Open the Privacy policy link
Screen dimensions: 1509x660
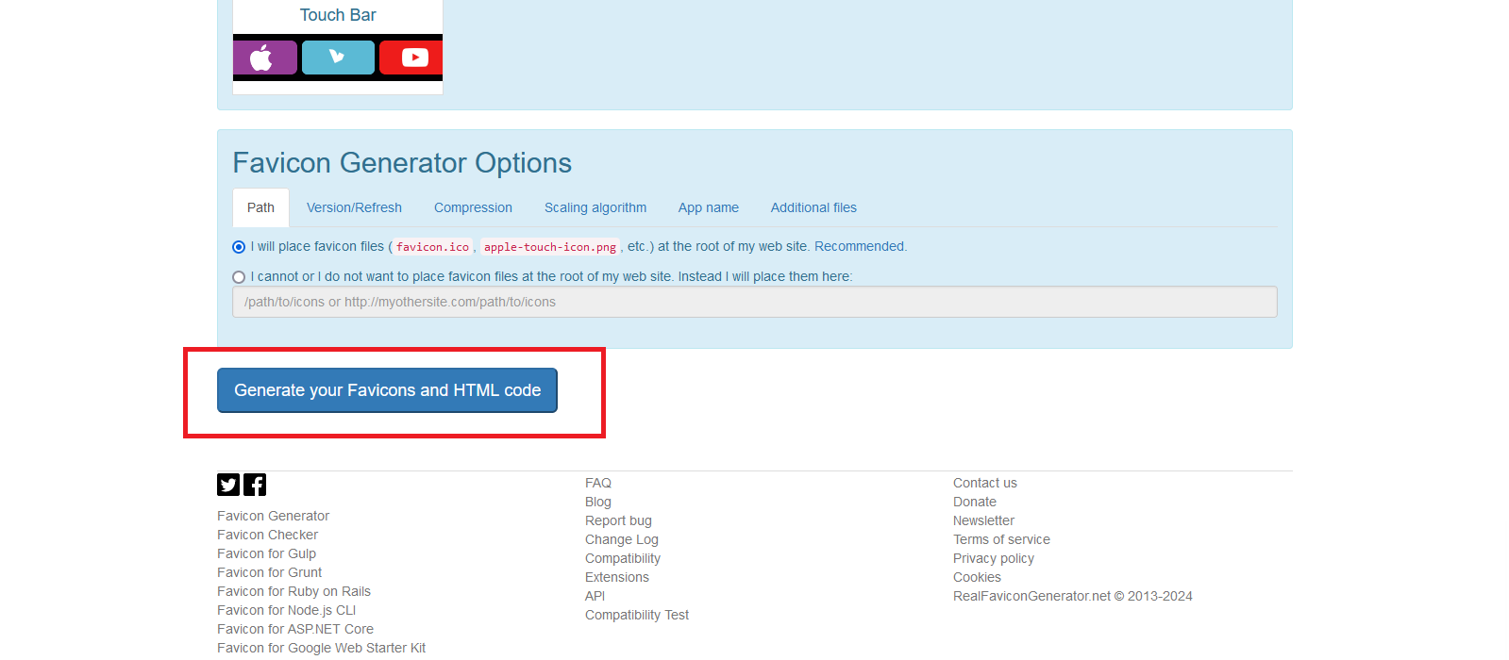tap(993, 558)
